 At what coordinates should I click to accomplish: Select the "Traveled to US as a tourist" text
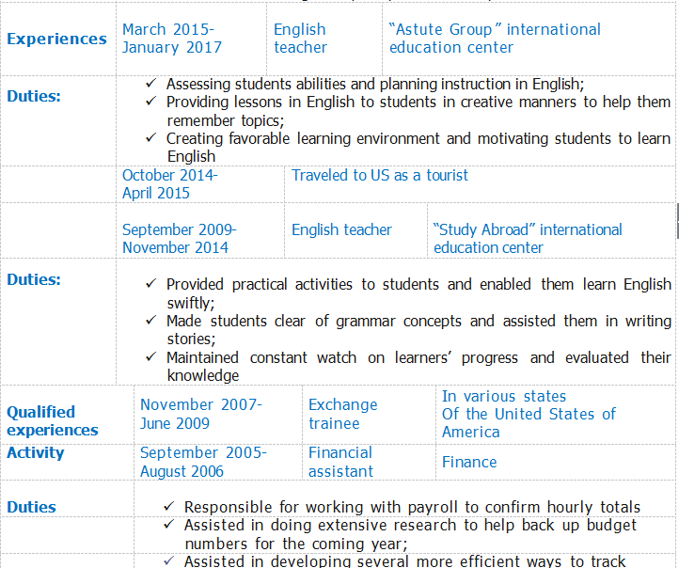click(x=380, y=175)
